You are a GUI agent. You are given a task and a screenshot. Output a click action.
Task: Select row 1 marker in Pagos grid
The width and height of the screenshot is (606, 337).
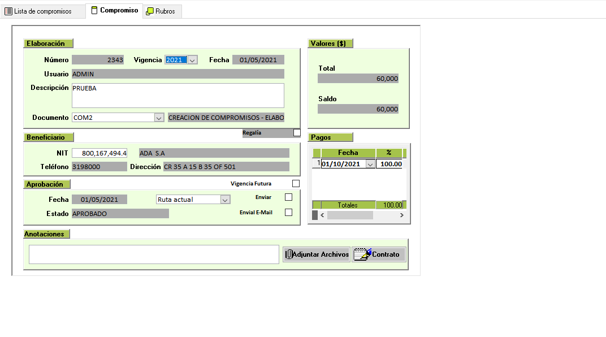pos(317,163)
